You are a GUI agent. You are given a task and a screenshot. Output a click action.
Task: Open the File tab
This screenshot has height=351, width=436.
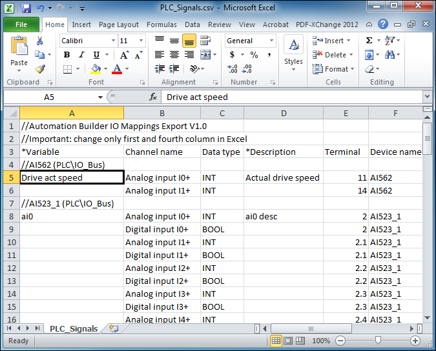tap(21, 25)
